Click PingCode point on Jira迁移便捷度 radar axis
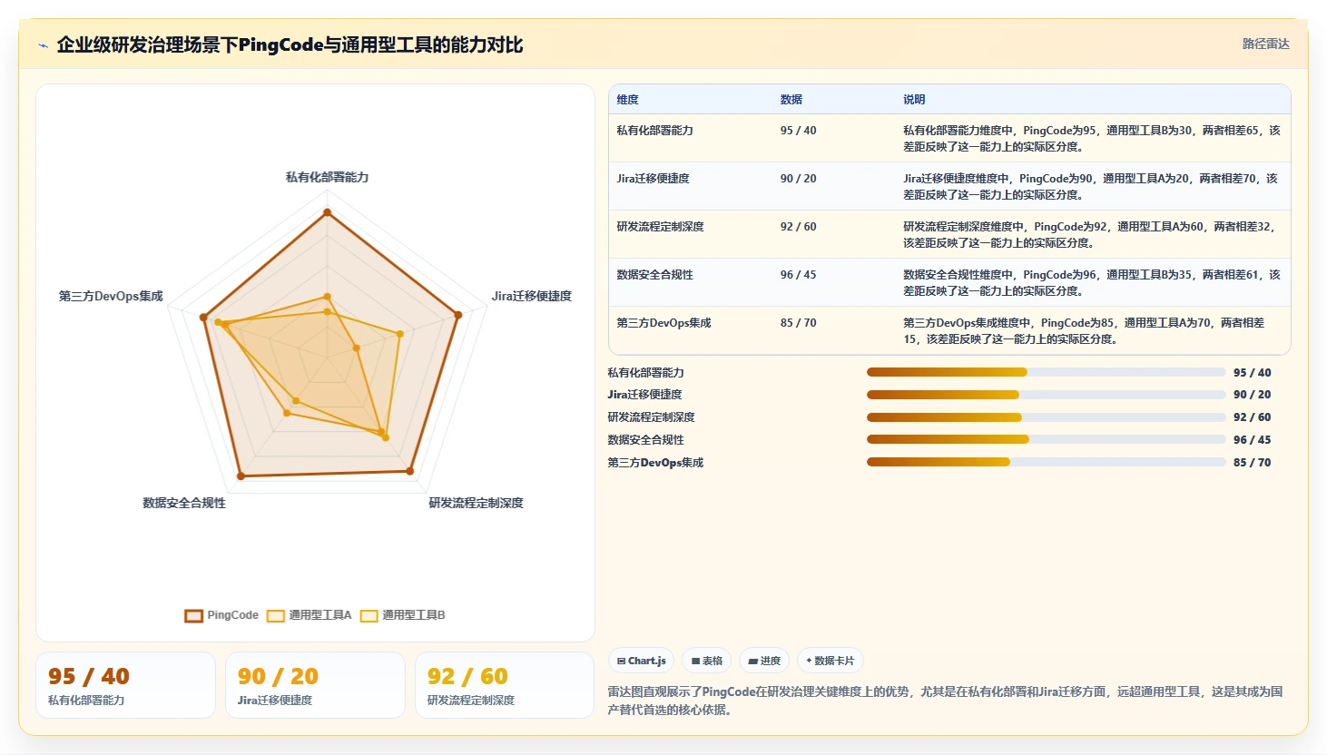Image resolution: width=1327 pixels, height=755 pixels. pos(458,315)
